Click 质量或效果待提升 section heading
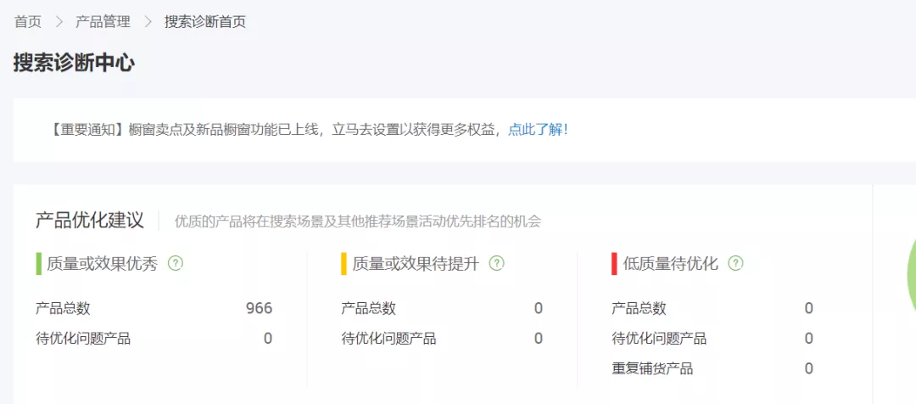 (416, 264)
